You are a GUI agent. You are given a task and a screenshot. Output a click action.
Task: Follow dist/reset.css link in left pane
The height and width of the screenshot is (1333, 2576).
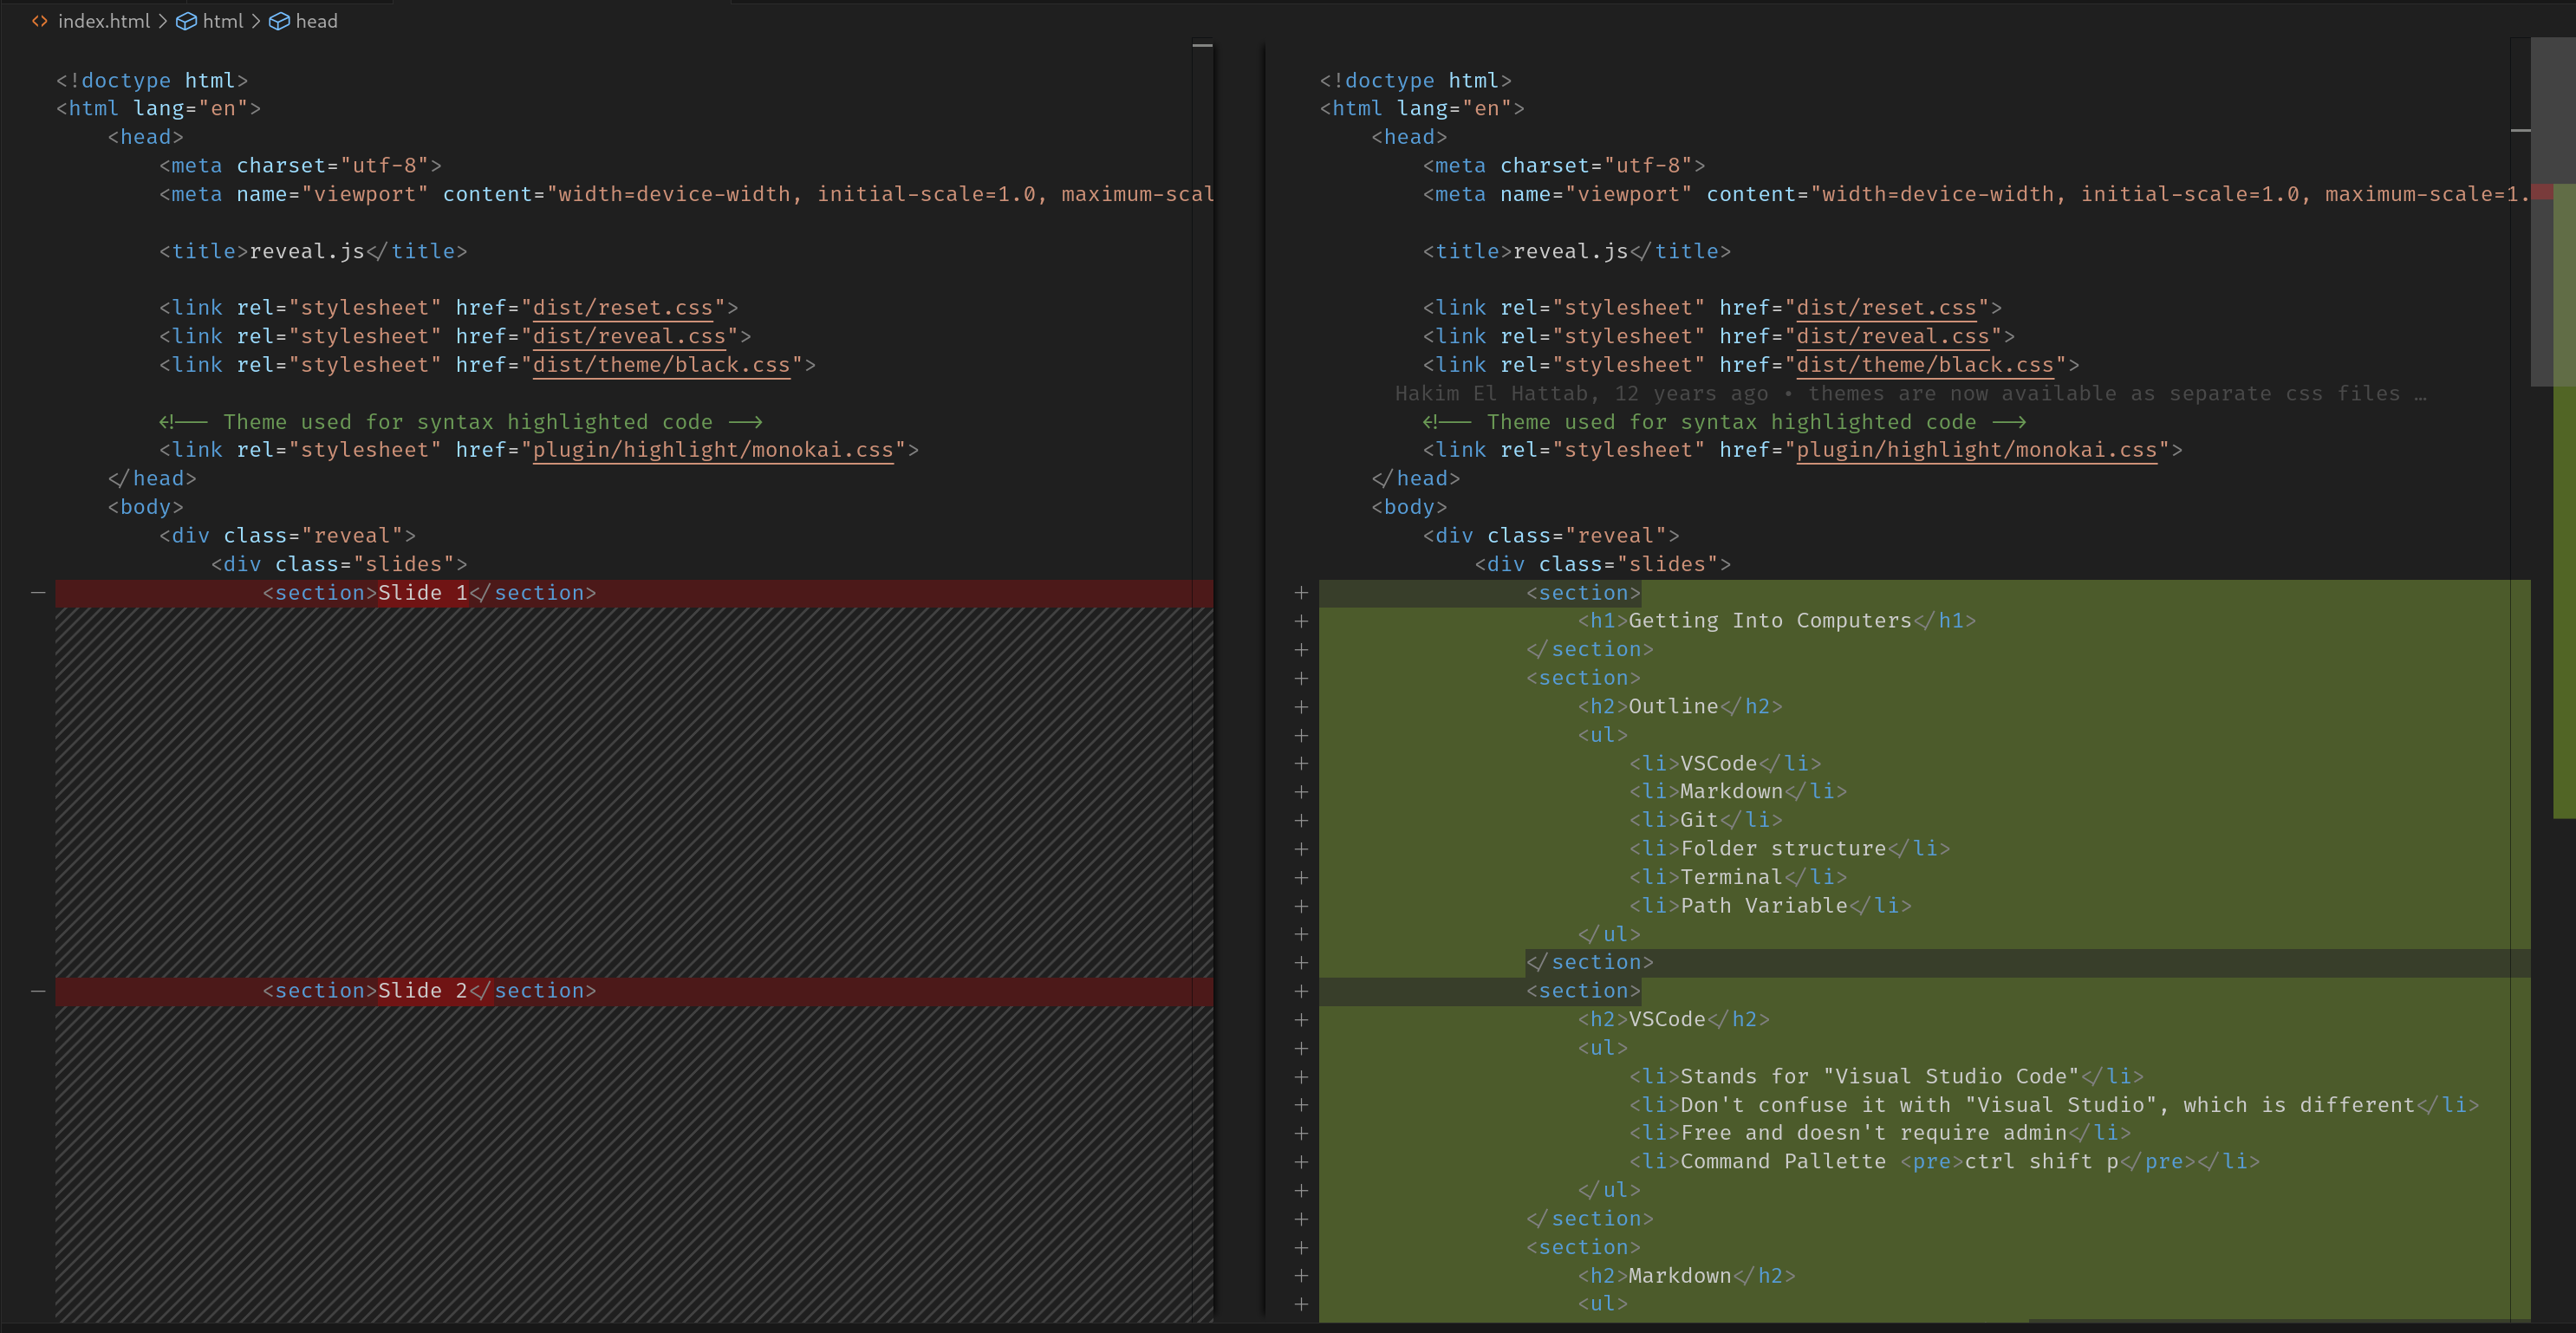tap(623, 308)
